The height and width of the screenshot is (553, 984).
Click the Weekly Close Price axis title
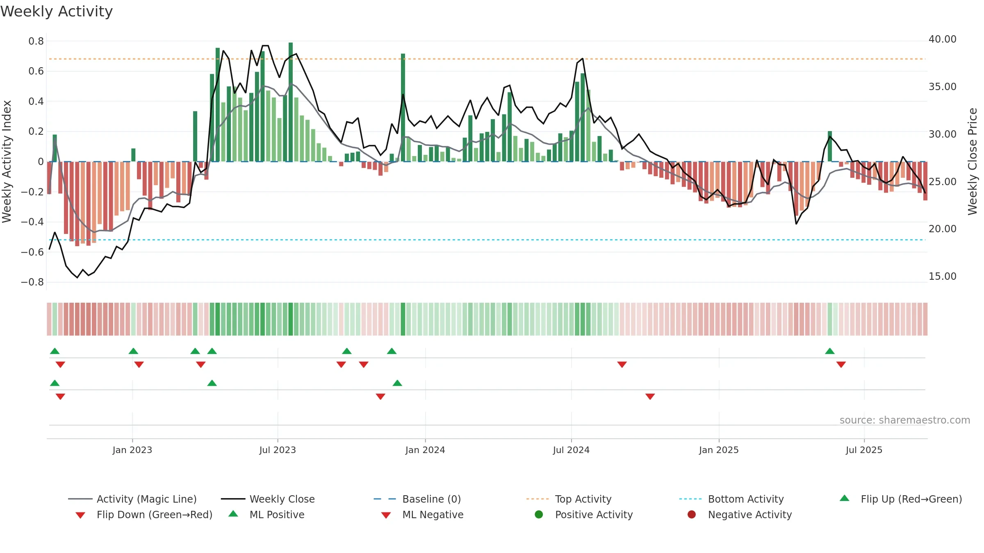(x=973, y=161)
